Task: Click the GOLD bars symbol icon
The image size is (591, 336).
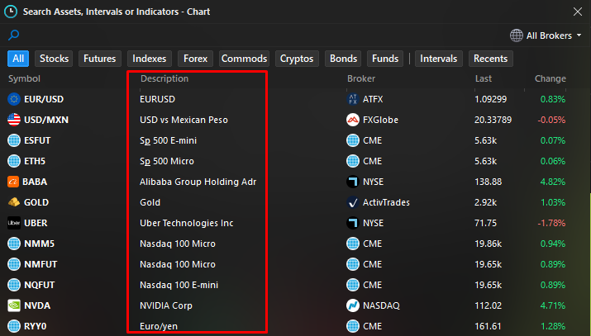Action: (x=13, y=202)
